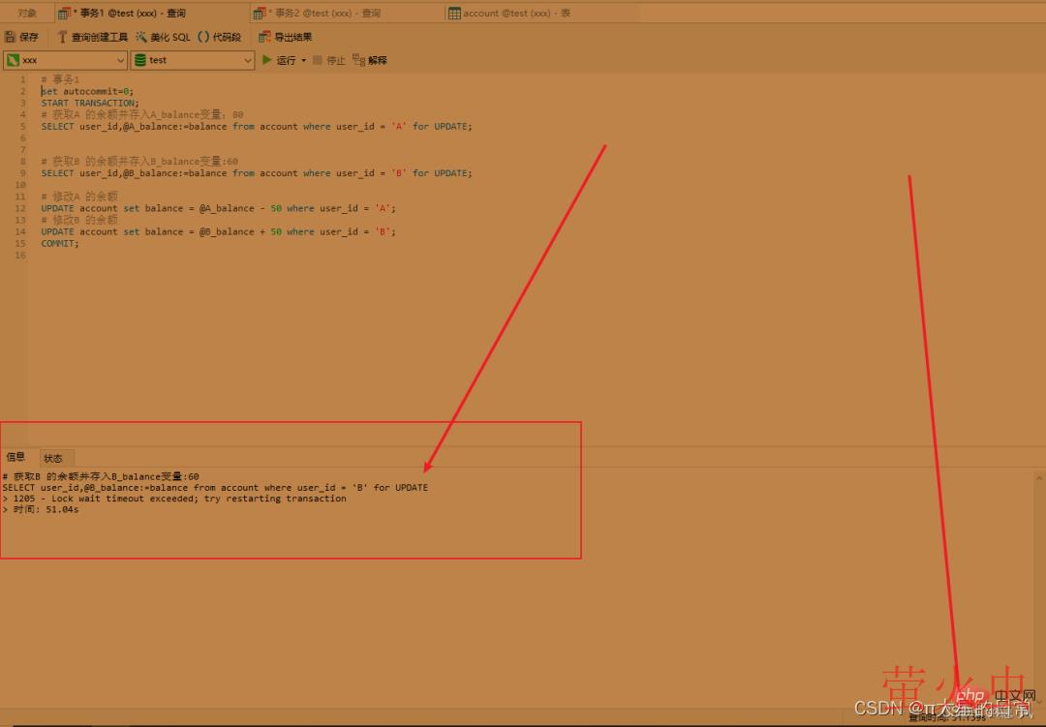Switch to the 状态 status tab
The width and height of the screenshot is (1046, 727).
click(53, 458)
